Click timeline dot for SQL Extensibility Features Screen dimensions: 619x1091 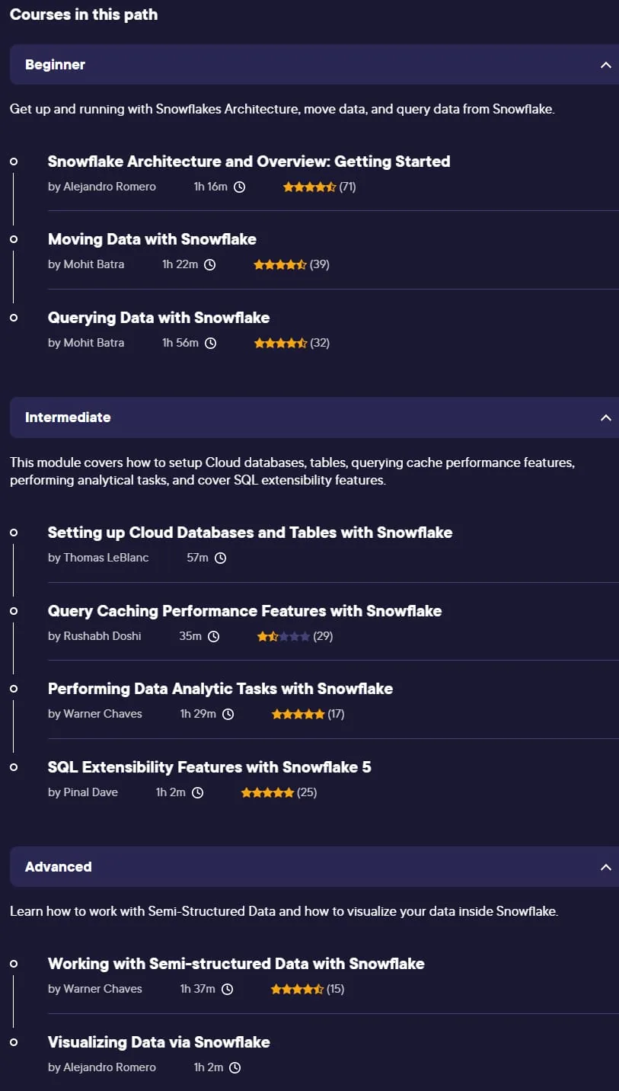14,767
